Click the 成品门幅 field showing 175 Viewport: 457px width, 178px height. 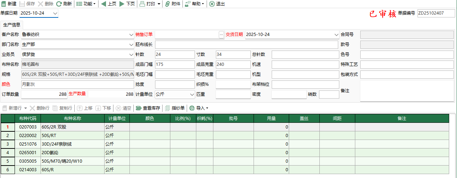click(174, 64)
